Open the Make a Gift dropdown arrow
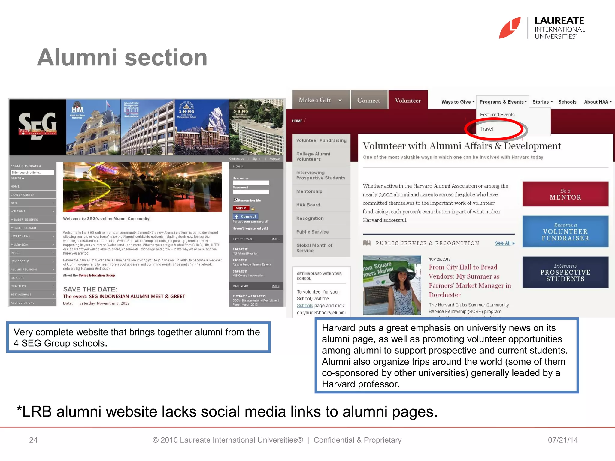Image resolution: width=615 pixels, height=461 pixels. point(340,101)
